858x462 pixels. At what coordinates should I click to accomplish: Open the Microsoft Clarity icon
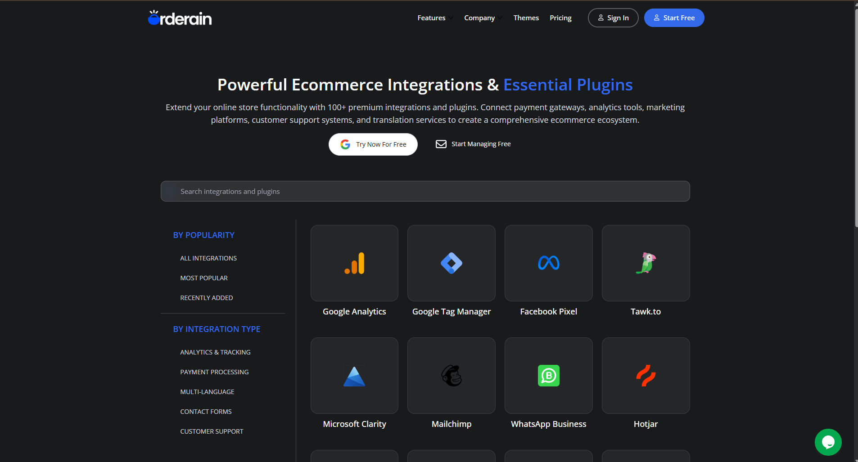pyautogui.click(x=354, y=376)
